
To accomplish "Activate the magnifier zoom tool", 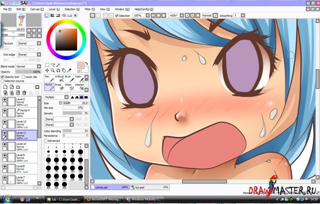I will click(53, 70).
